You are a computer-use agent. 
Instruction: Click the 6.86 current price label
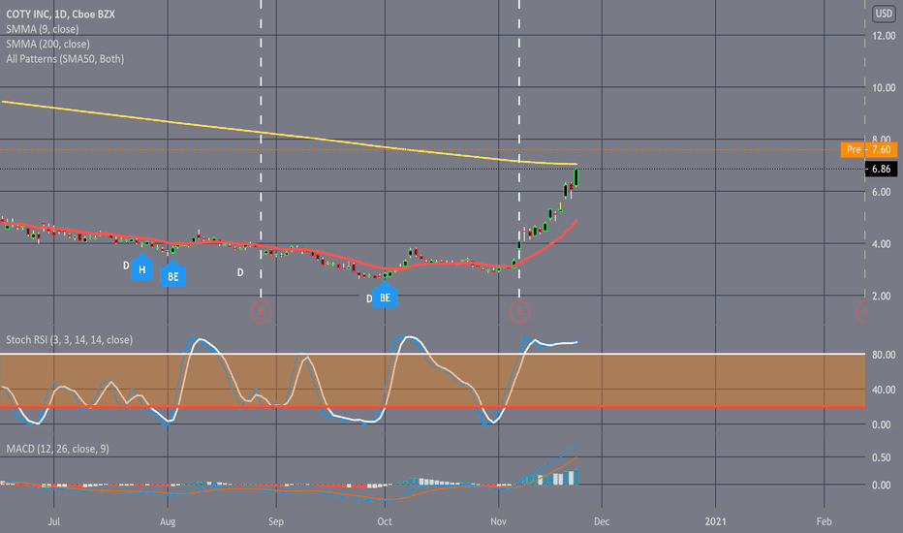click(x=881, y=169)
